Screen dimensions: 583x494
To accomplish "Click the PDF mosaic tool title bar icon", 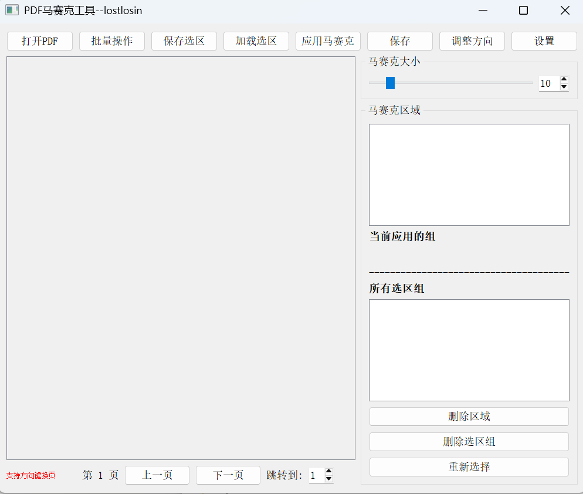I will click(x=12, y=10).
